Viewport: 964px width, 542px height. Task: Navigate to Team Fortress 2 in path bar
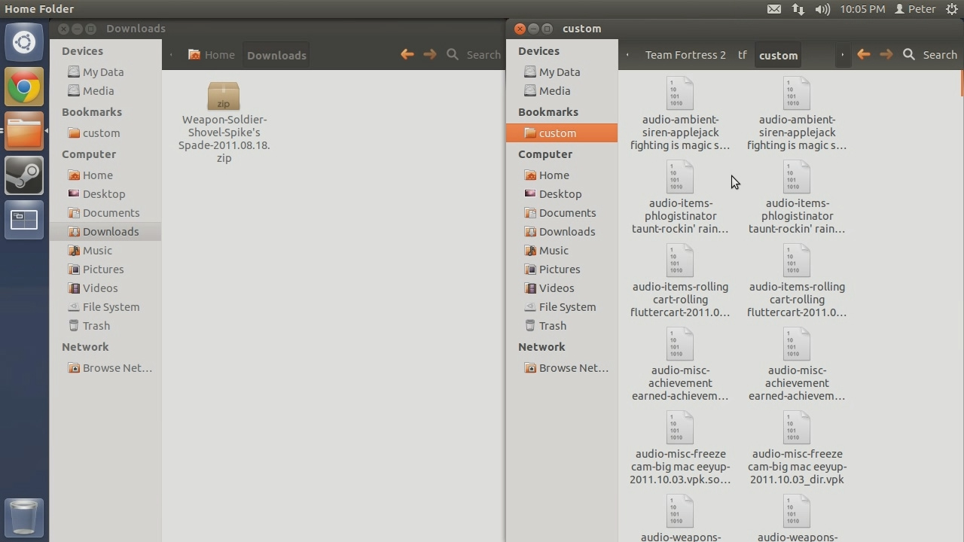685,55
